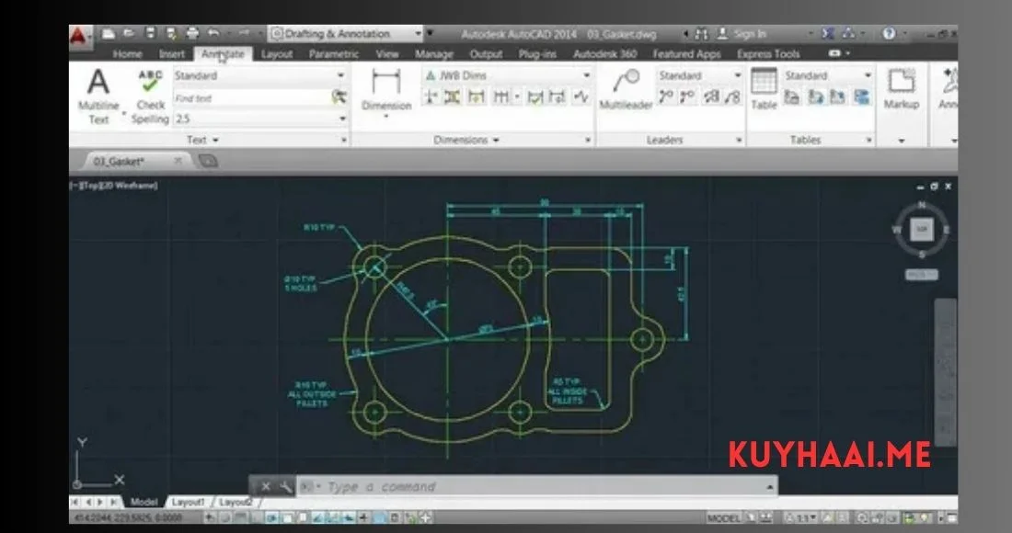Viewport: 1012px width, 533px height.
Task: Click the Align multileaders icon
Action: point(711,97)
